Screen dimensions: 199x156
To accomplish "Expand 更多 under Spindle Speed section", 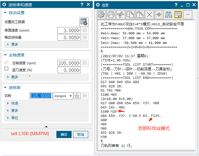I will point(47,77).
